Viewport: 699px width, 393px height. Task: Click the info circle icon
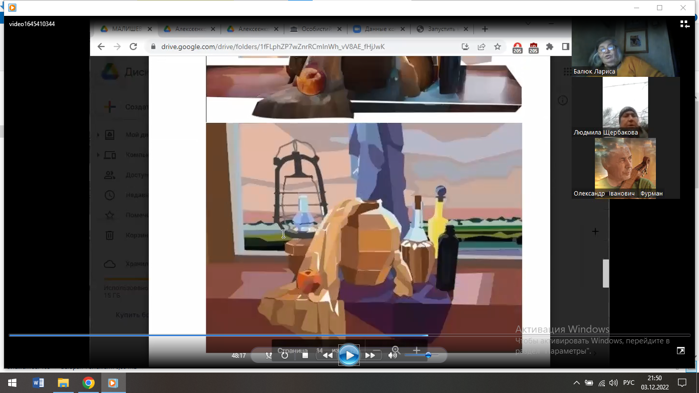563,100
